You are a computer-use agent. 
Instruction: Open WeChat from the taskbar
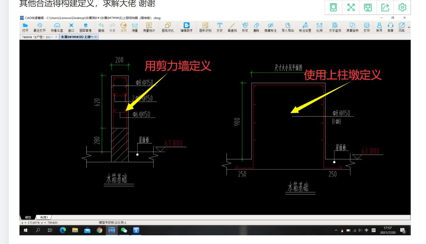124,230
